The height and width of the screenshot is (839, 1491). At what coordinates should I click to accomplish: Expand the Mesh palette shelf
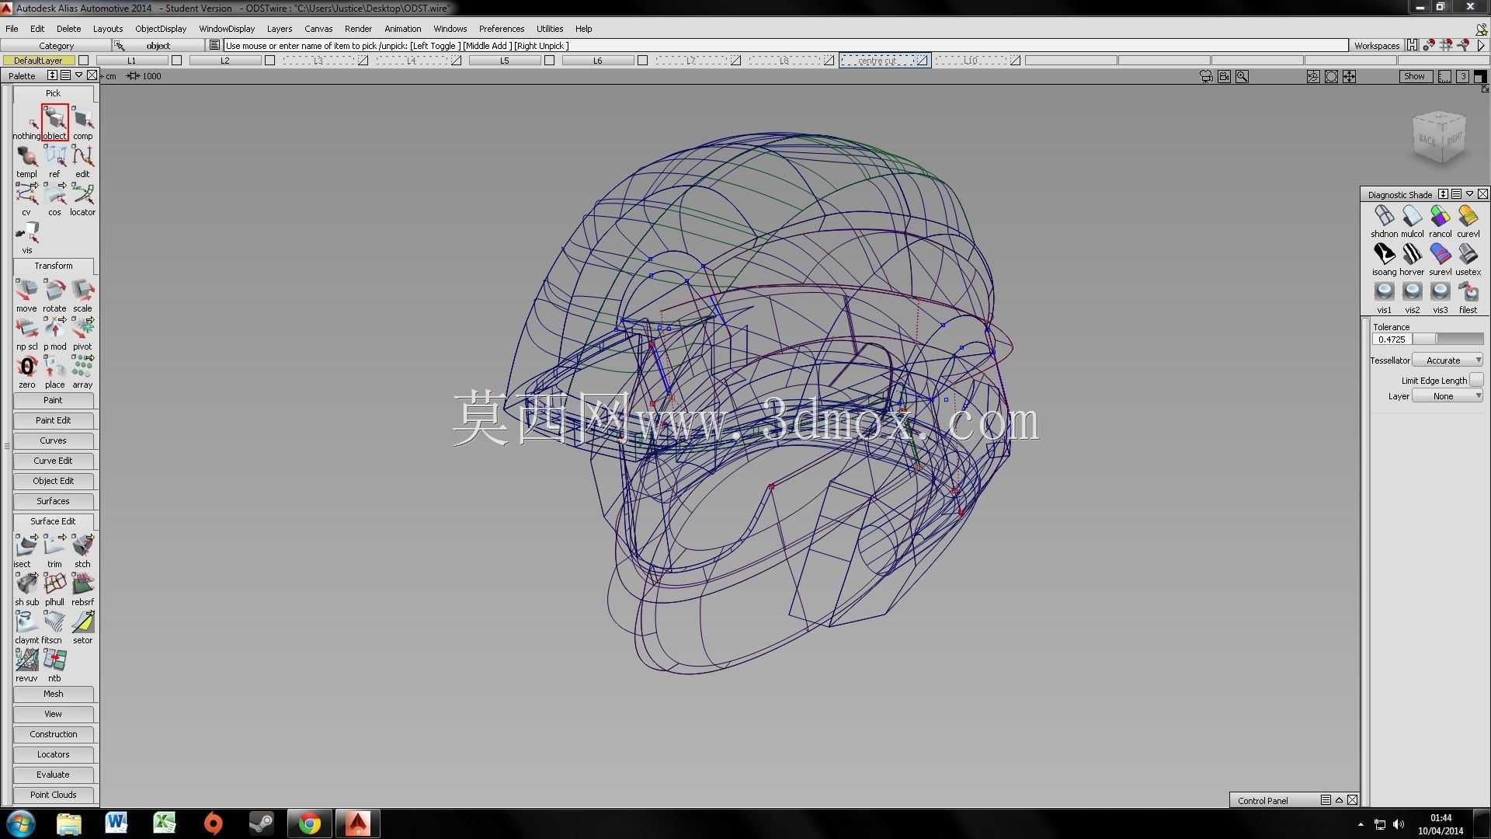point(54,694)
